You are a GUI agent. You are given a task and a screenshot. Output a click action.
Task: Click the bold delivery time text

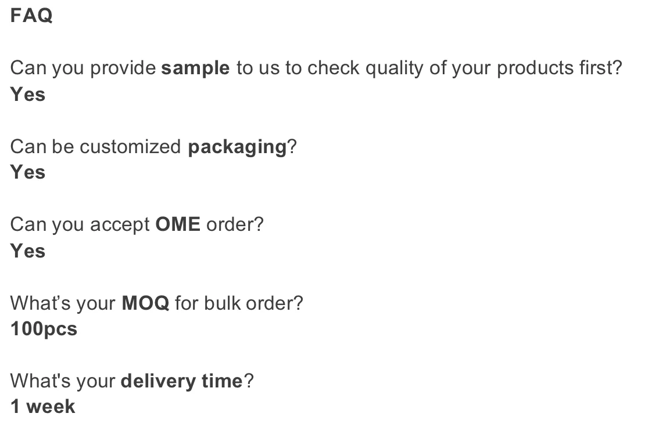coord(181,381)
